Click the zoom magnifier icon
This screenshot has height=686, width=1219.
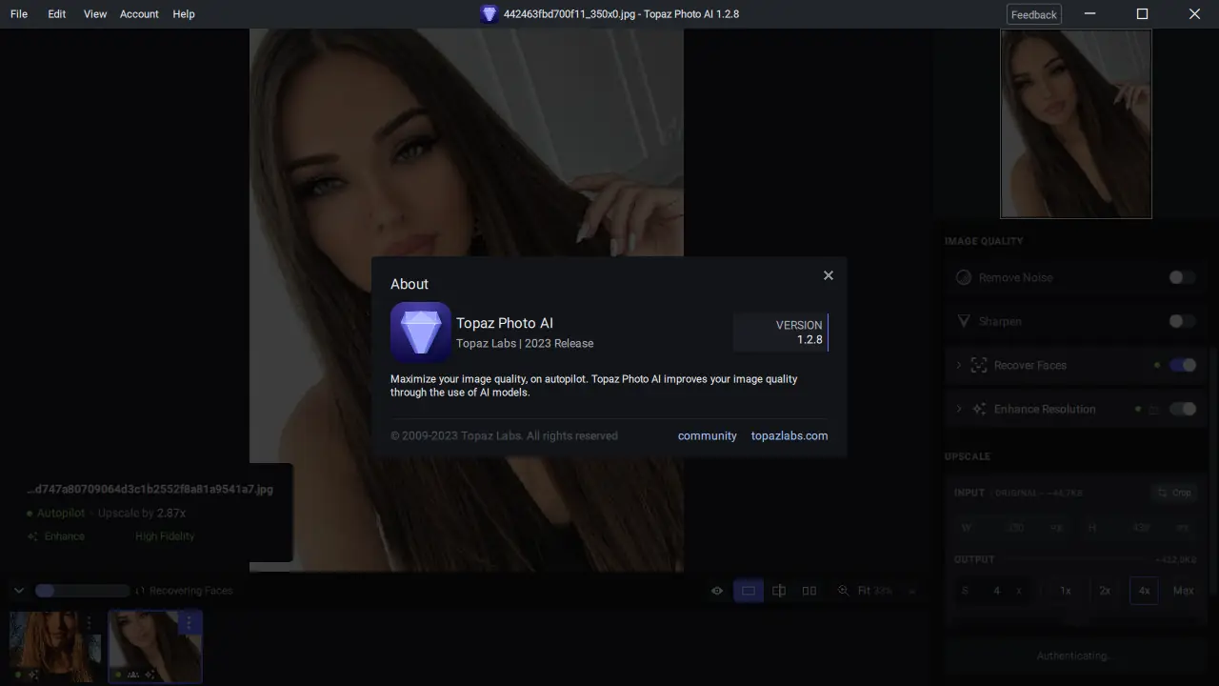[x=843, y=591]
